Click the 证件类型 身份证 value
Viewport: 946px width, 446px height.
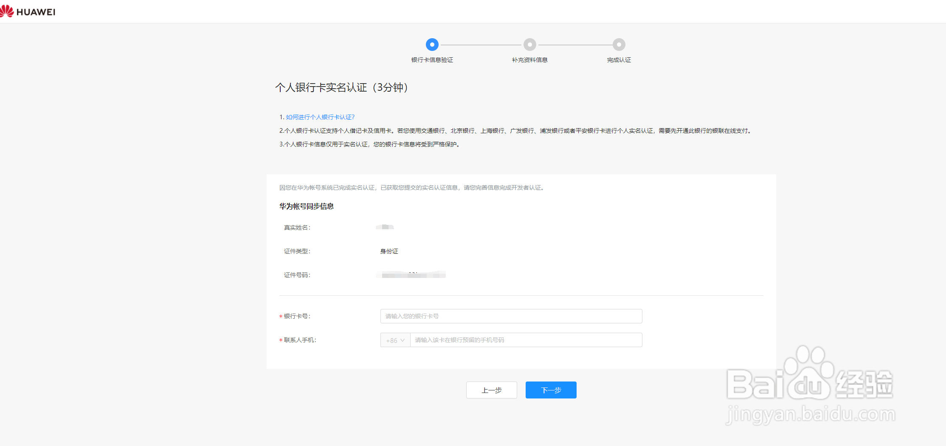(389, 251)
